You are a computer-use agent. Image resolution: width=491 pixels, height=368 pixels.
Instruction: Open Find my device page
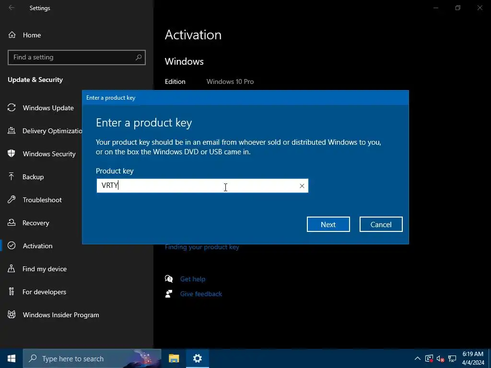45,269
